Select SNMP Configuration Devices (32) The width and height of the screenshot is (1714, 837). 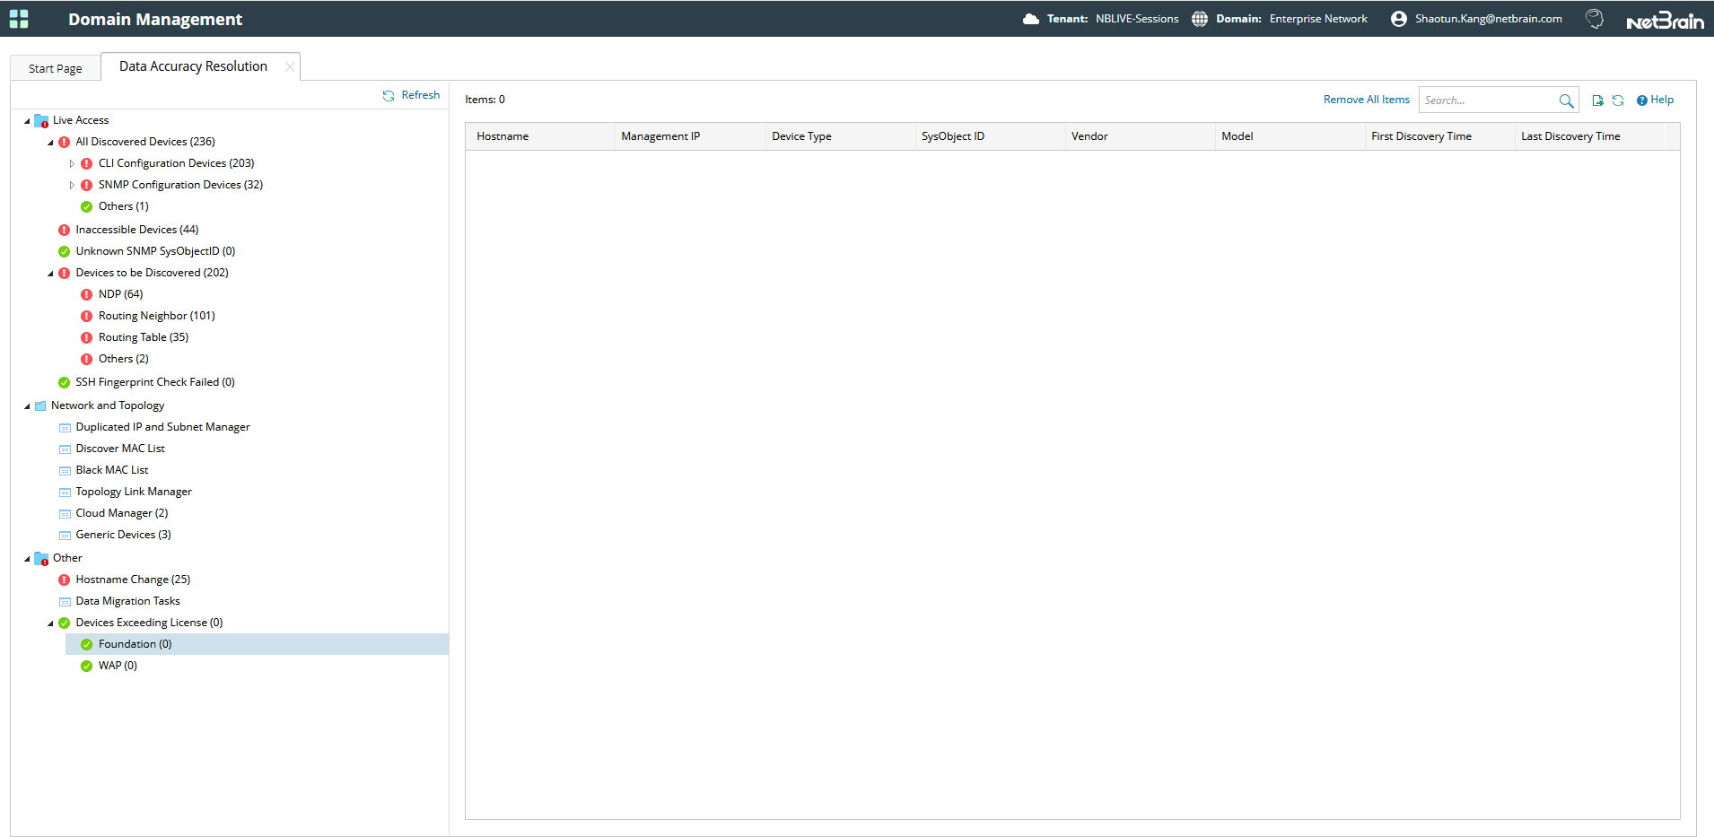coord(180,185)
